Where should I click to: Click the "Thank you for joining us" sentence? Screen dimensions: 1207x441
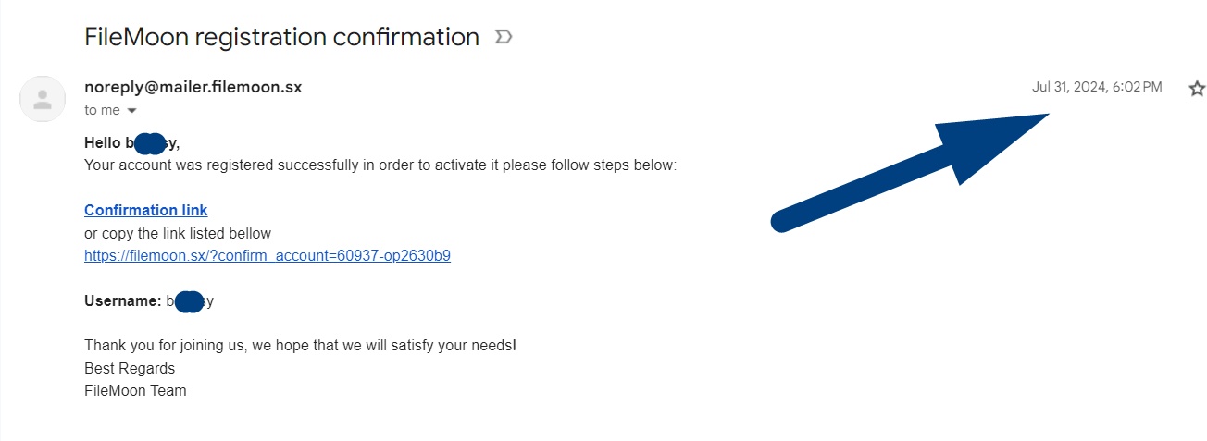[x=300, y=346]
